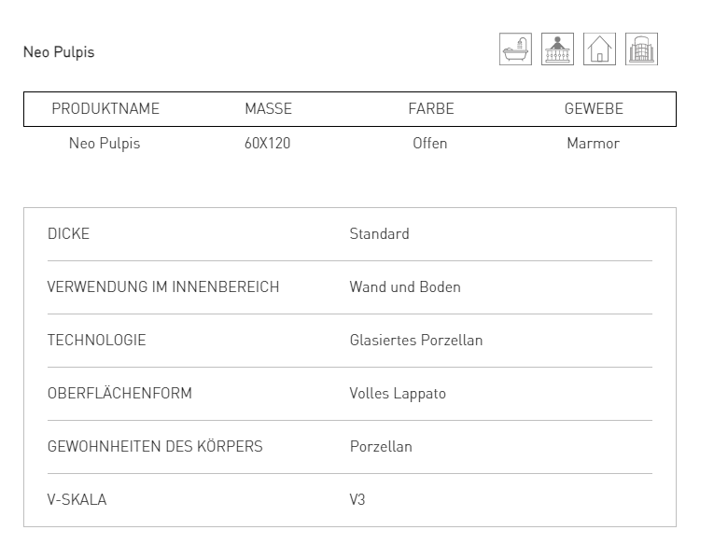Image resolution: width=714 pixels, height=544 pixels.
Task: Select the Neo Pulpis table cell
Action: (x=105, y=144)
